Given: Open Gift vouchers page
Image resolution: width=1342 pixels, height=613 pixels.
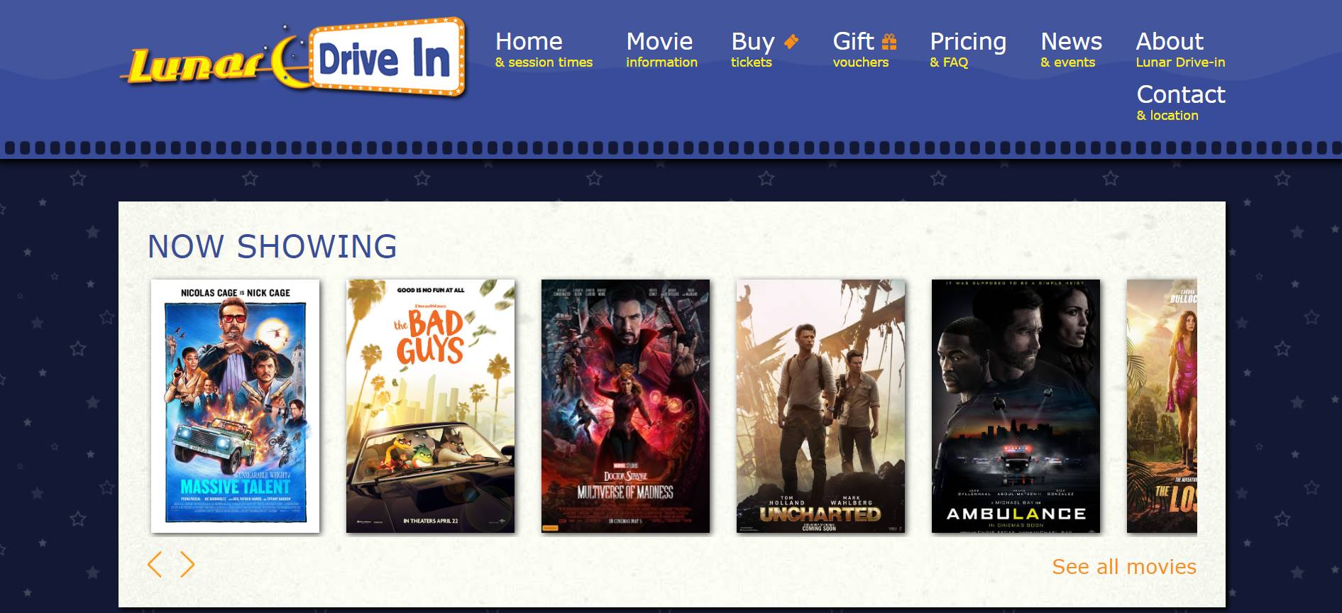Looking at the screenshot, I should [x=864, y=50].
